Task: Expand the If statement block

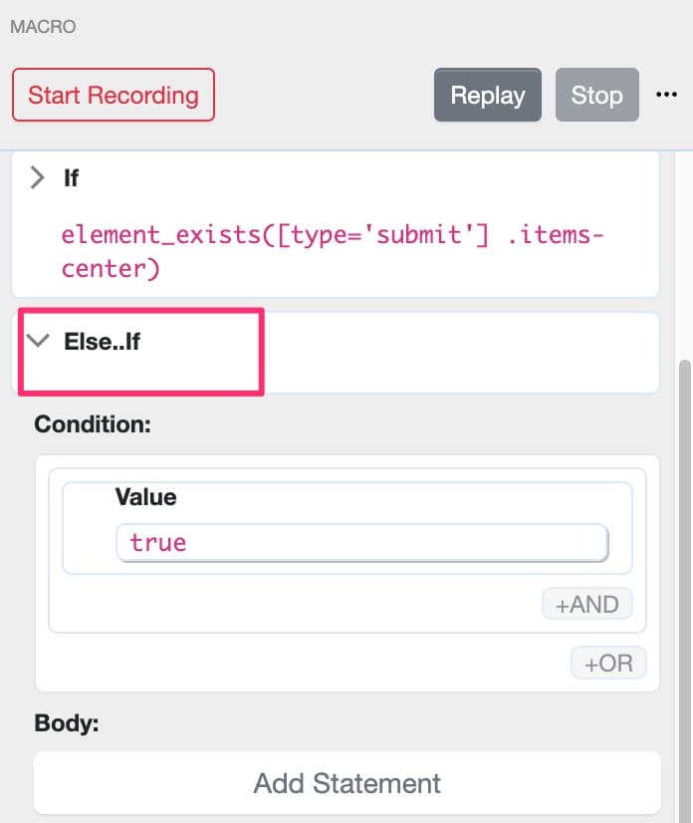Action: pos(37,177)
